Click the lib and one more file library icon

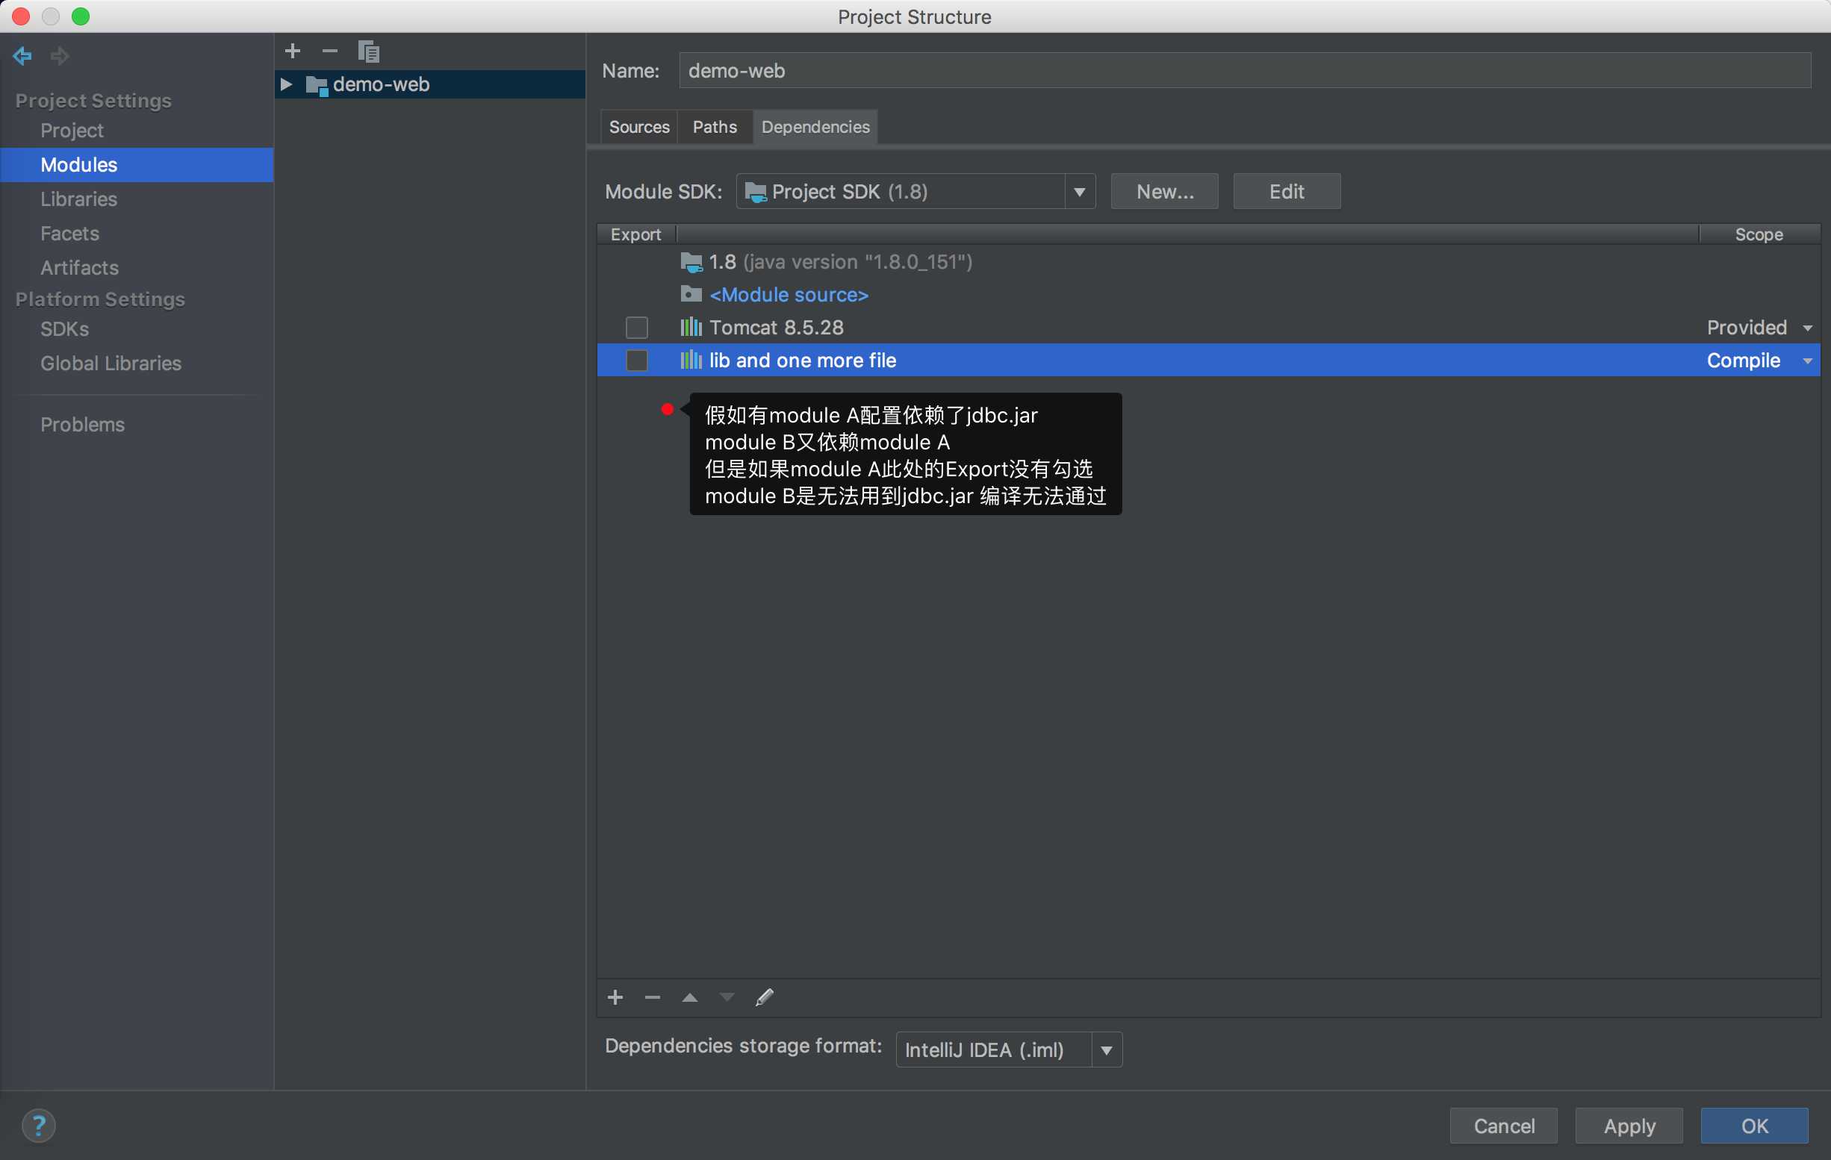pos(691,361)
